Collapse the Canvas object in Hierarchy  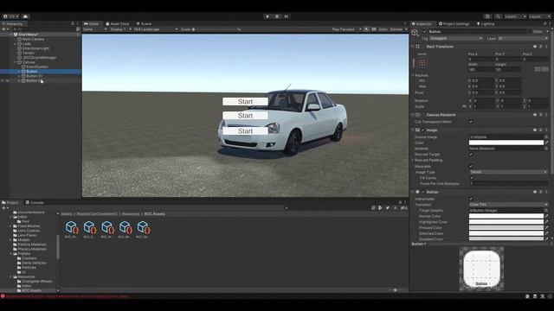tap(16, 62)
